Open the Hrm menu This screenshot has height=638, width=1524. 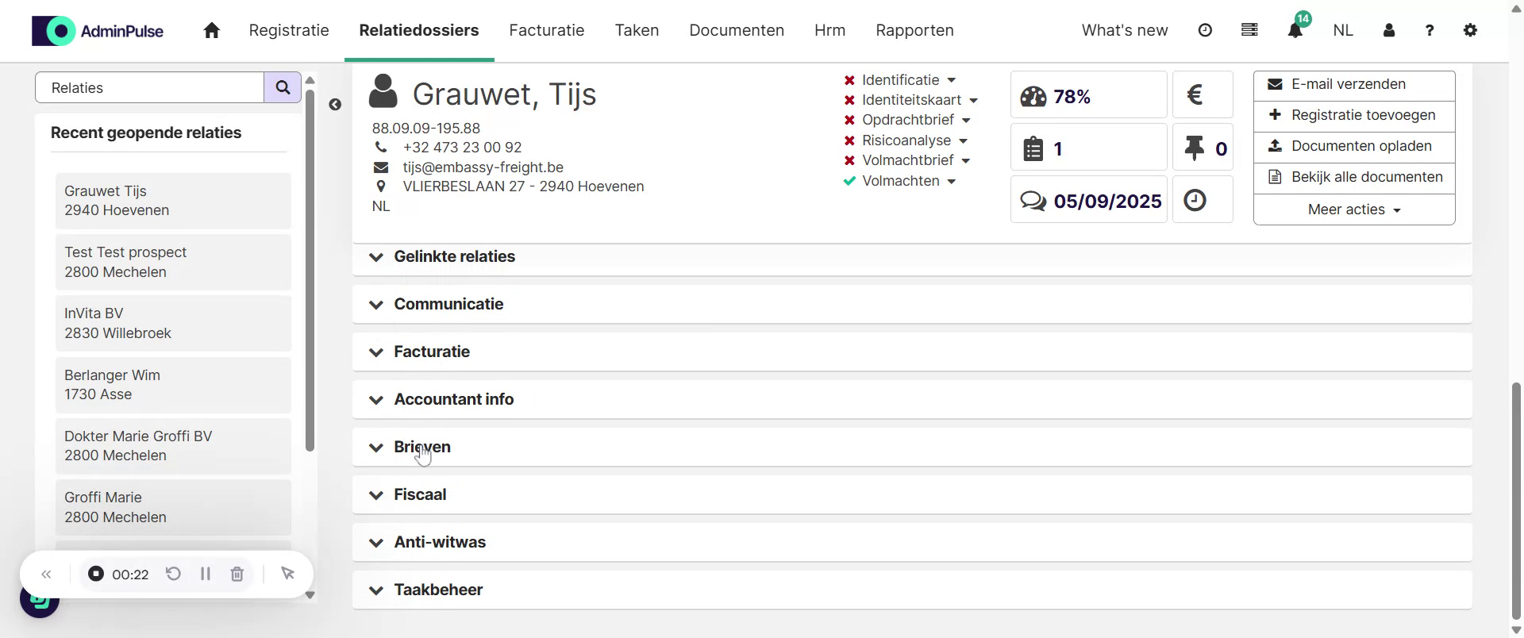coord(829,30)
